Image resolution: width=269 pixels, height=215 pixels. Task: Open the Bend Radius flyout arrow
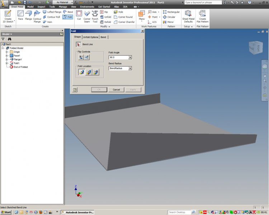[x=130, y=68]
